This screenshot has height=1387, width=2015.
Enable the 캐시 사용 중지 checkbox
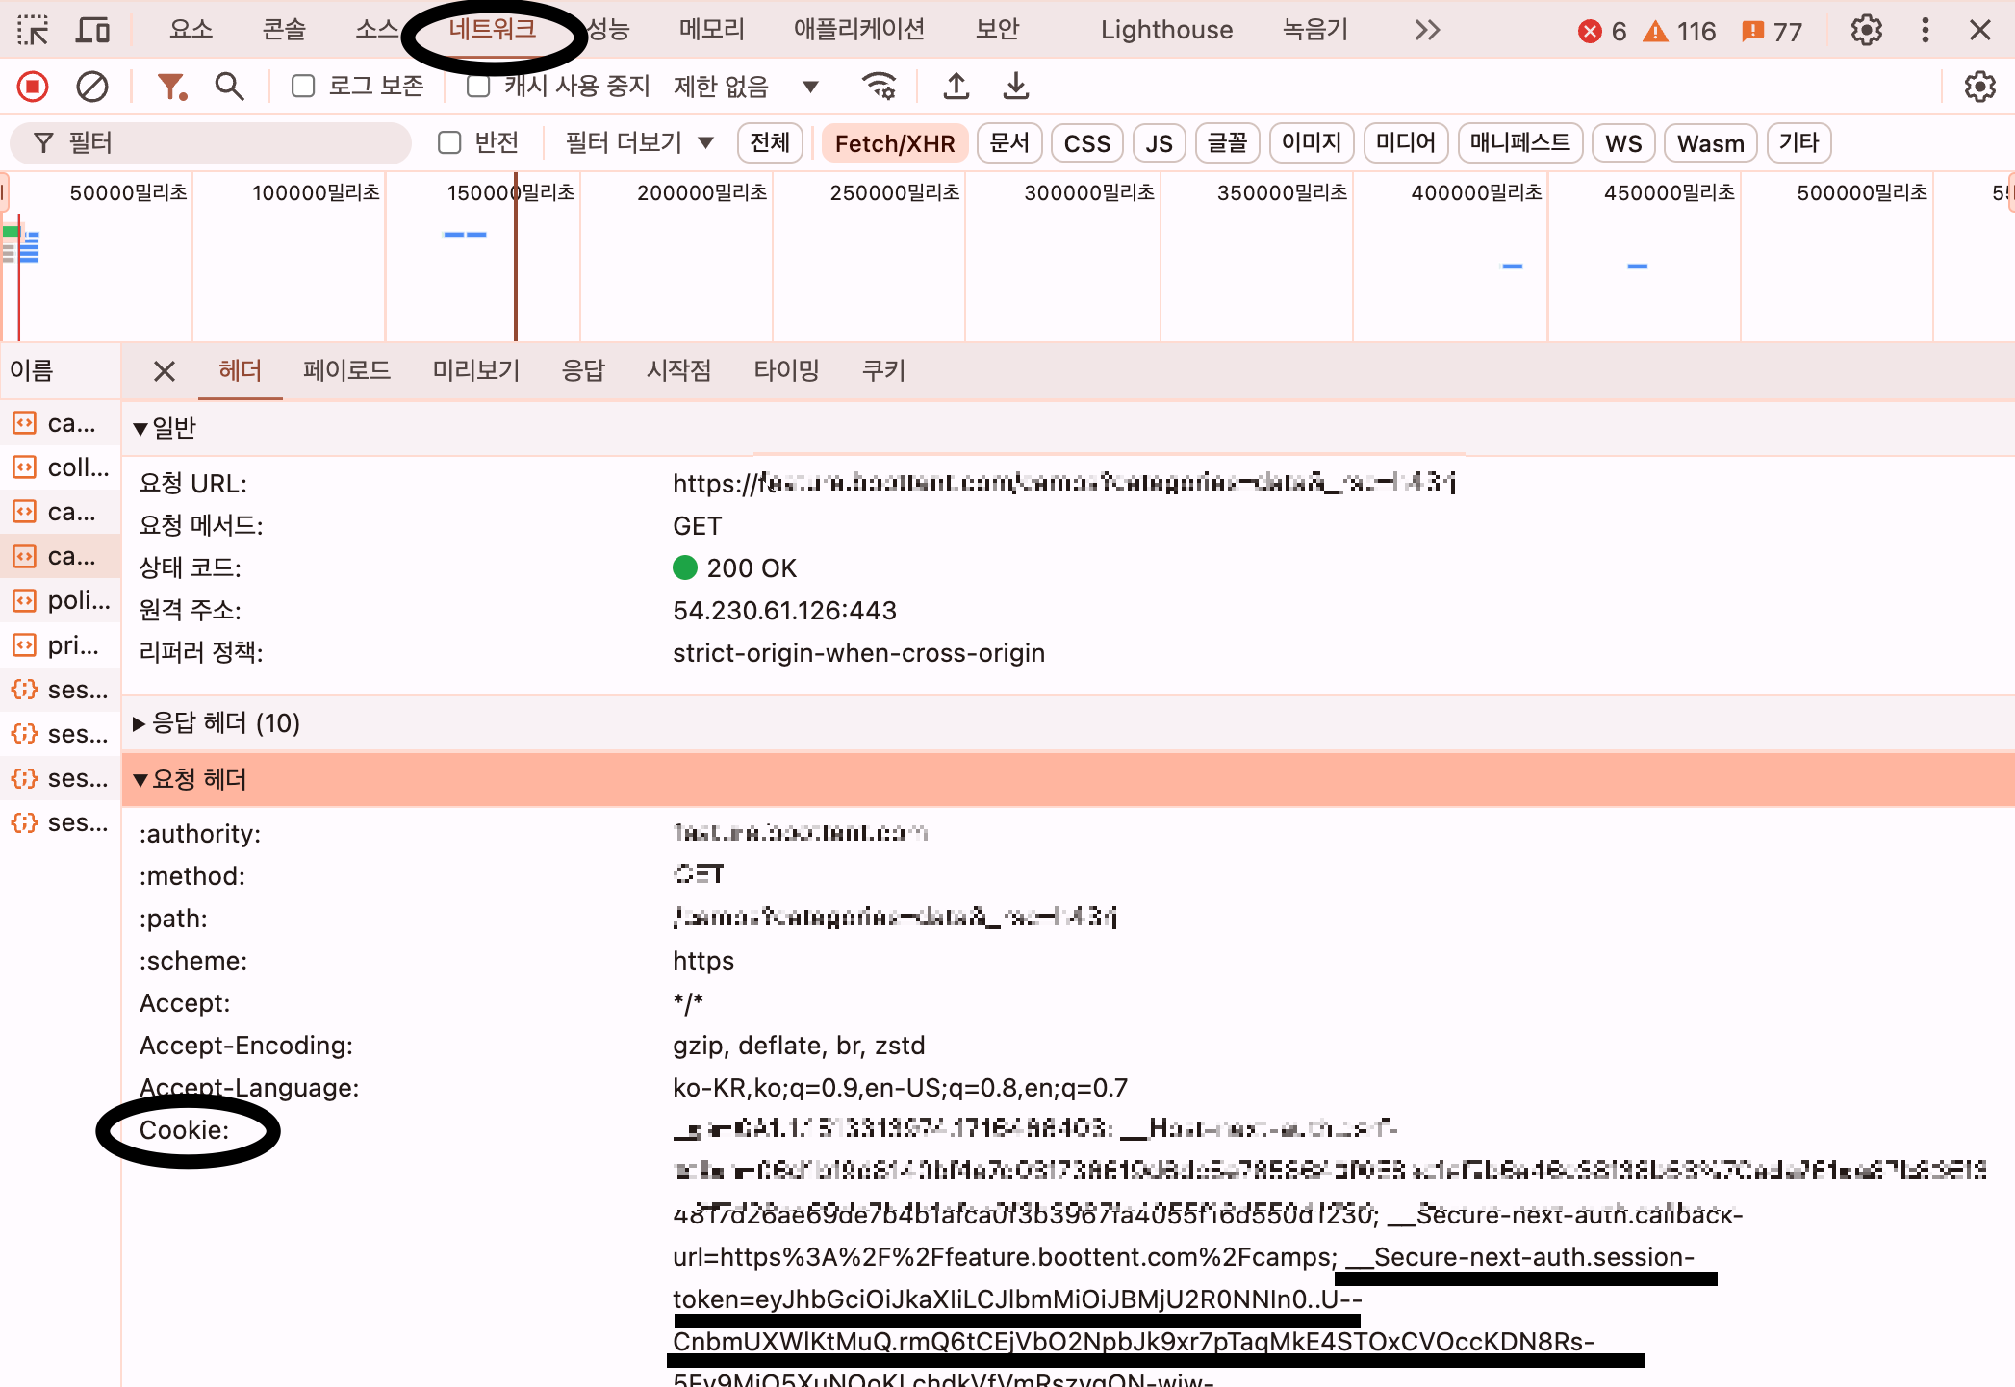[478, 87]
